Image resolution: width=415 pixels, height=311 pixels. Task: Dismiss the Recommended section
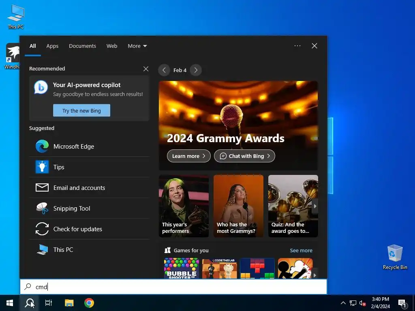[146, 69]
